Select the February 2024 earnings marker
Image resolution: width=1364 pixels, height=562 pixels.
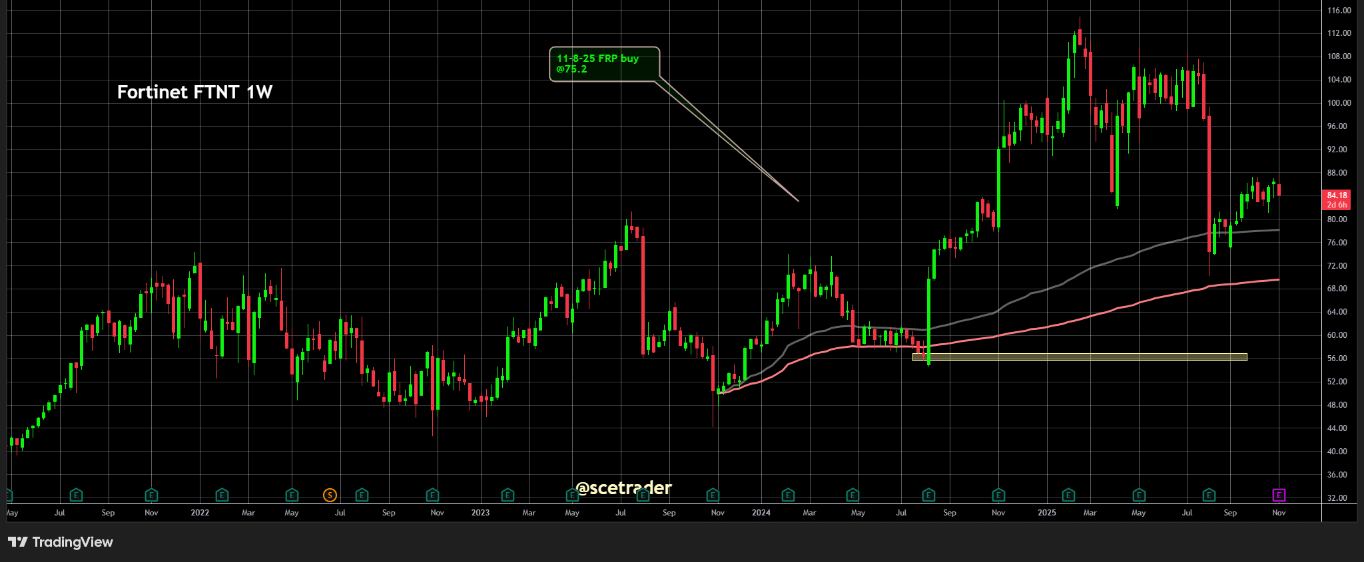point(788,495)
